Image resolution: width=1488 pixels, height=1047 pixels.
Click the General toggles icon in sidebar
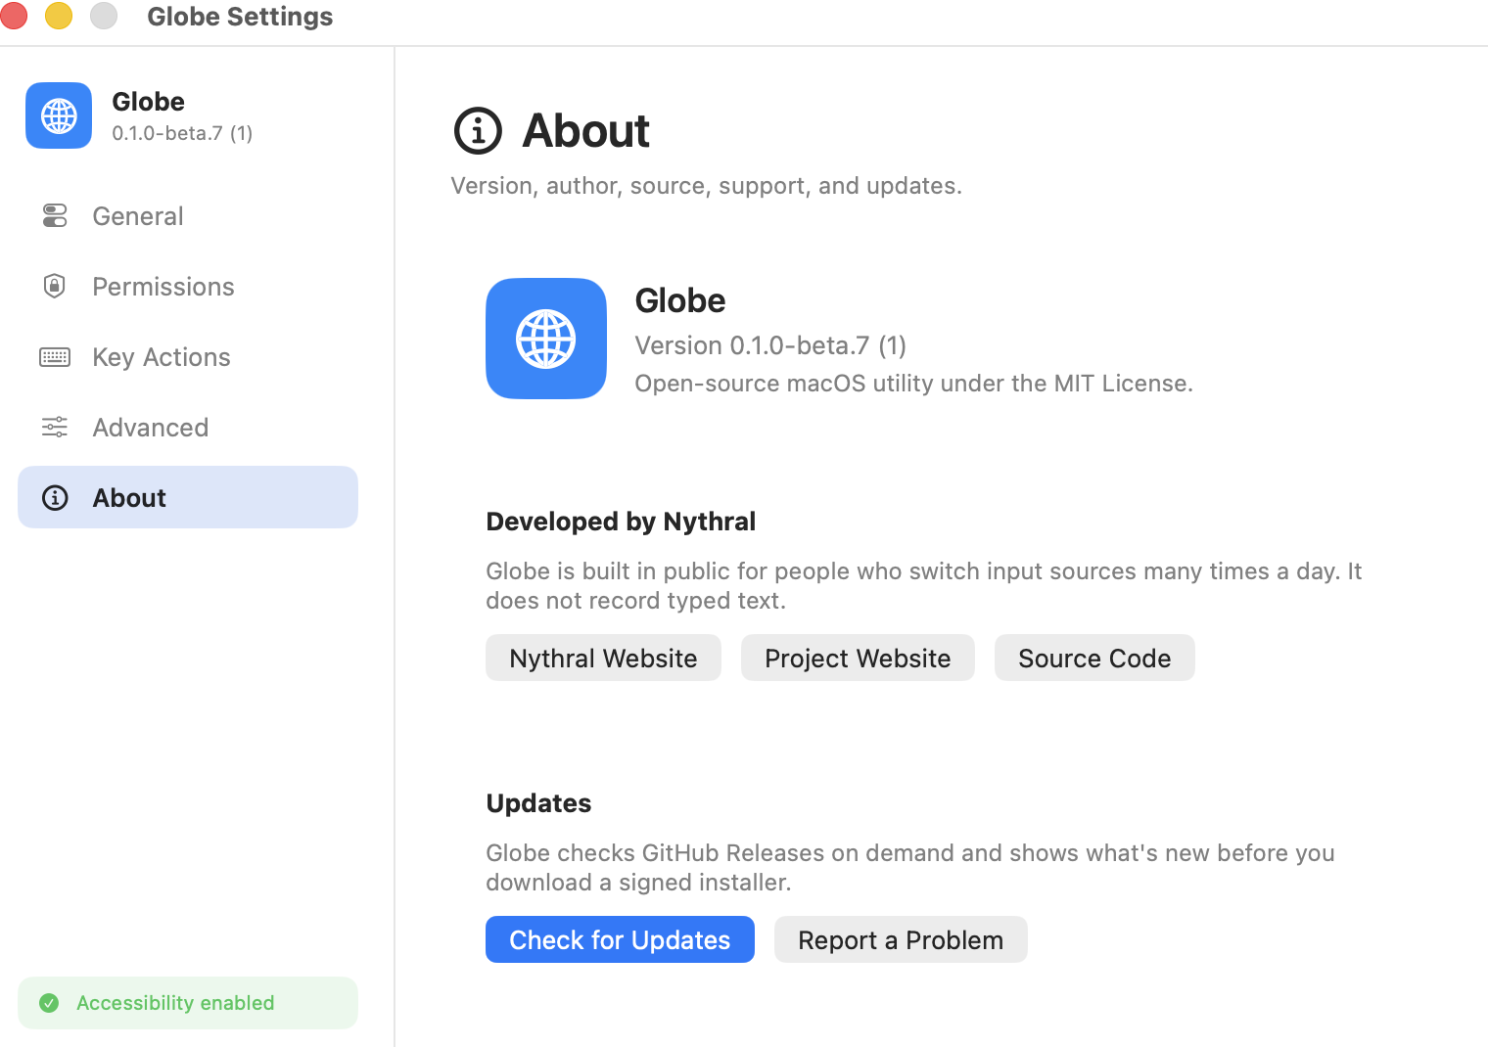pos(55,215)
